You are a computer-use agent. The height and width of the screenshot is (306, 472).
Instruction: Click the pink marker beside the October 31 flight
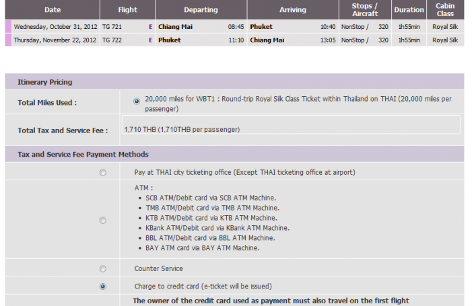pyautogui.click(x=8, y=28)
